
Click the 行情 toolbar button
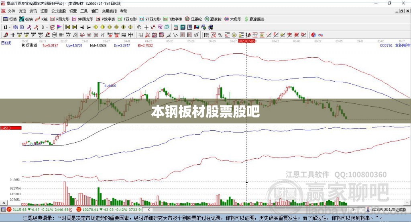click(10, 19)
